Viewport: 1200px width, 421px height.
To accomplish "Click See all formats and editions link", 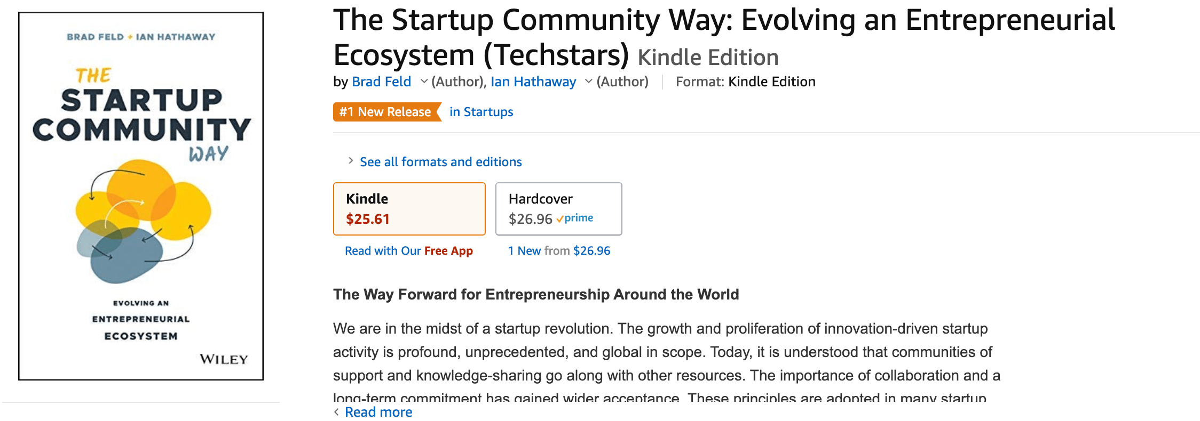I will tap(440, 162).
